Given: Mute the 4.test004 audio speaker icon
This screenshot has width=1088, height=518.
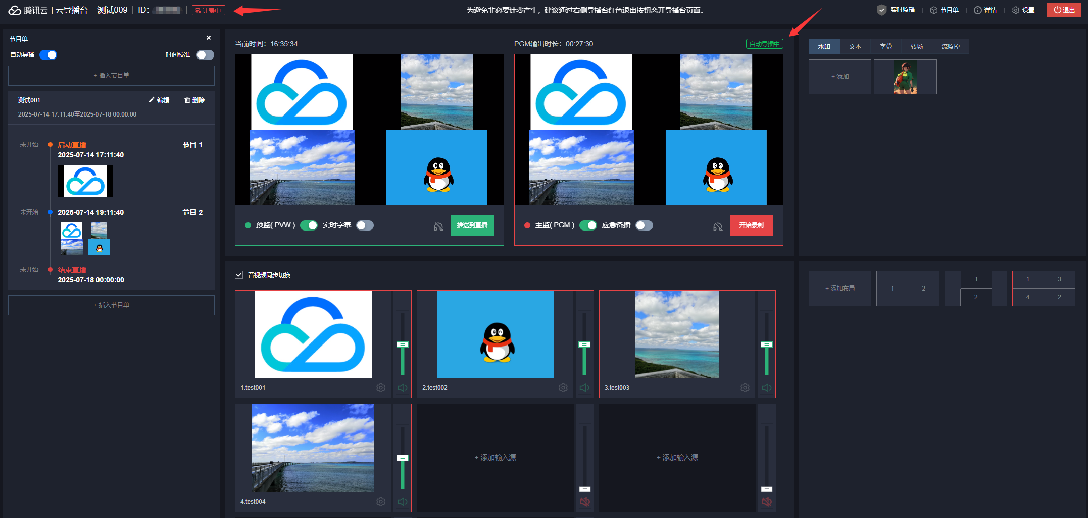Looking at the screenshot, I should click(x=403, y=502).
